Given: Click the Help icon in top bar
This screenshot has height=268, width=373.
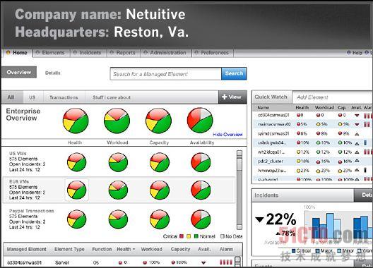Looking at the screenshot, I should (x=349, y=52).
